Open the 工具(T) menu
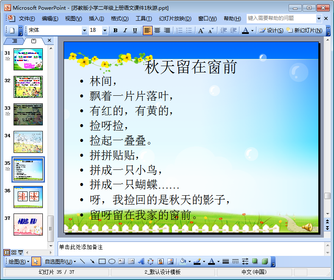 [x=144, y=19]
